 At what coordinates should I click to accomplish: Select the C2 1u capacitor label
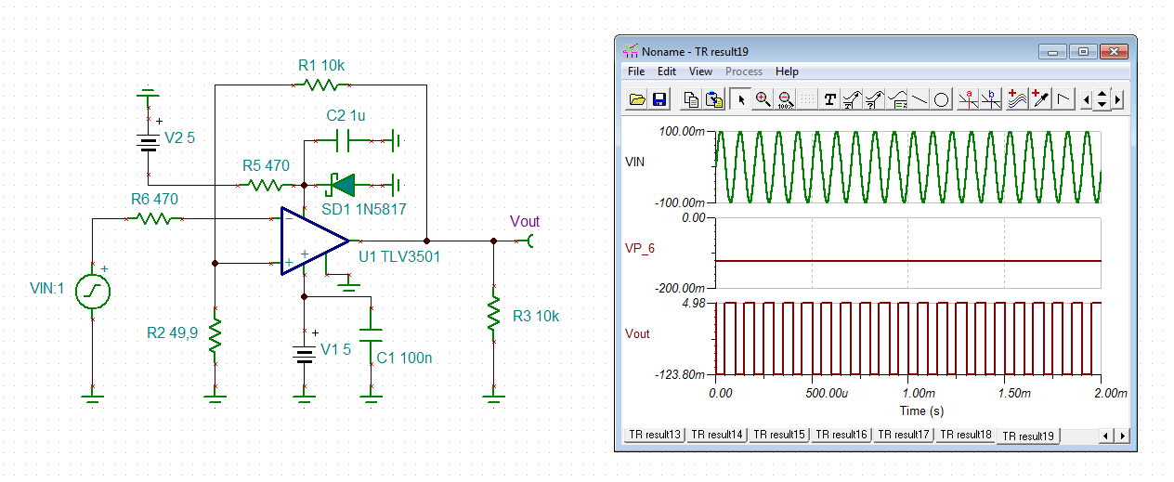(346, 116)
